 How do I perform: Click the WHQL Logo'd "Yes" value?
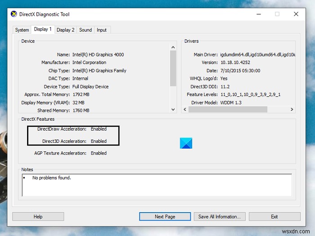(x=224, y=78)
